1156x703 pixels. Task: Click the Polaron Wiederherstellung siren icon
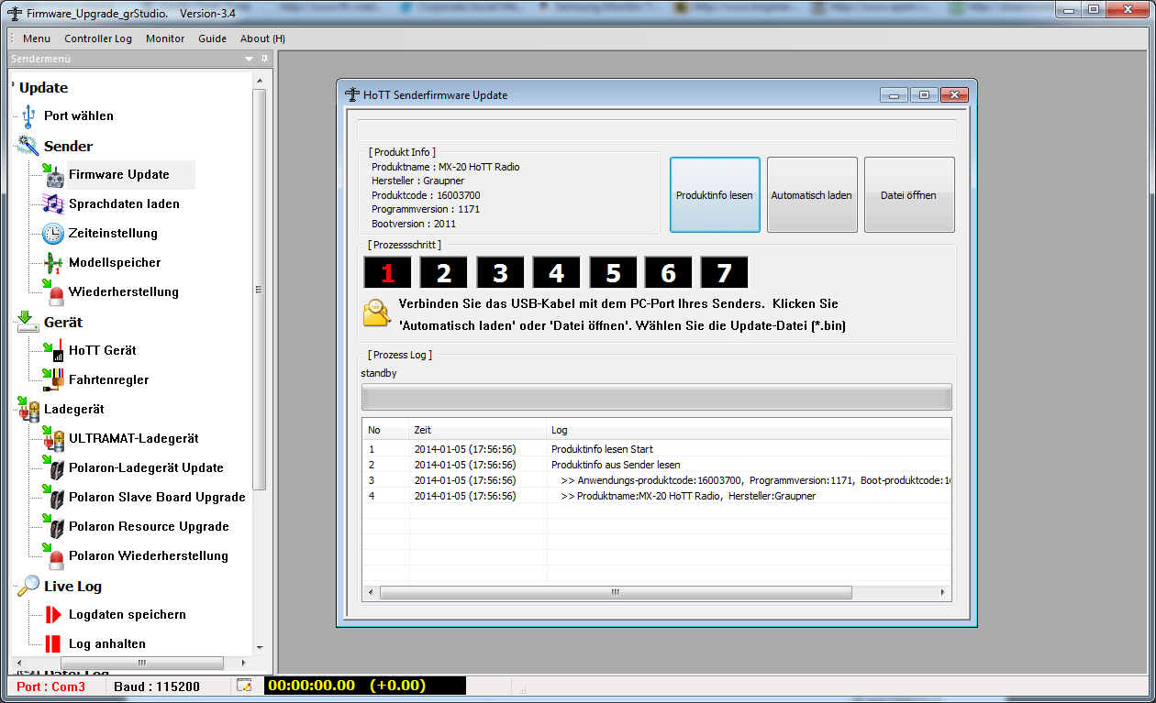pos(53,556)
